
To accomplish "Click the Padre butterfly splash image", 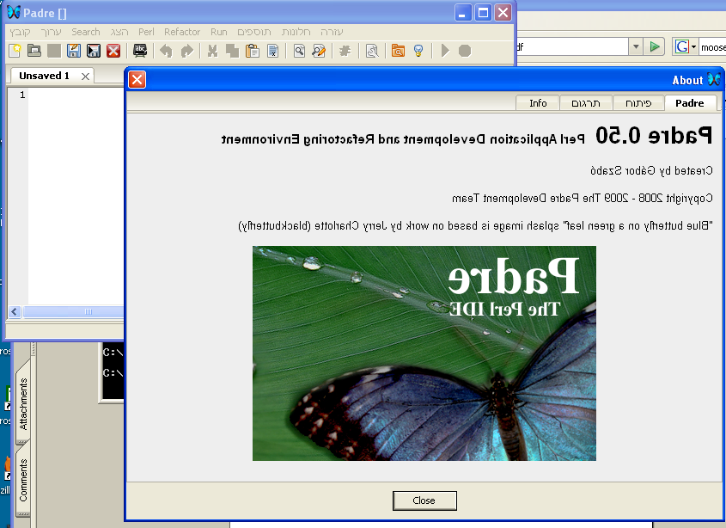I will tap(424, 353).
